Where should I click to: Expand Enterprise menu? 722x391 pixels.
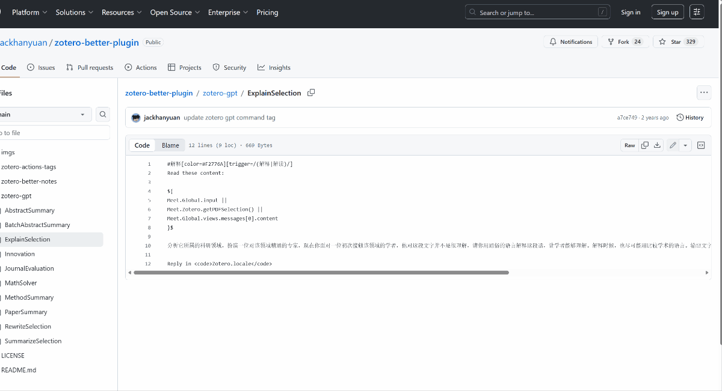click(x=227, y=12)
